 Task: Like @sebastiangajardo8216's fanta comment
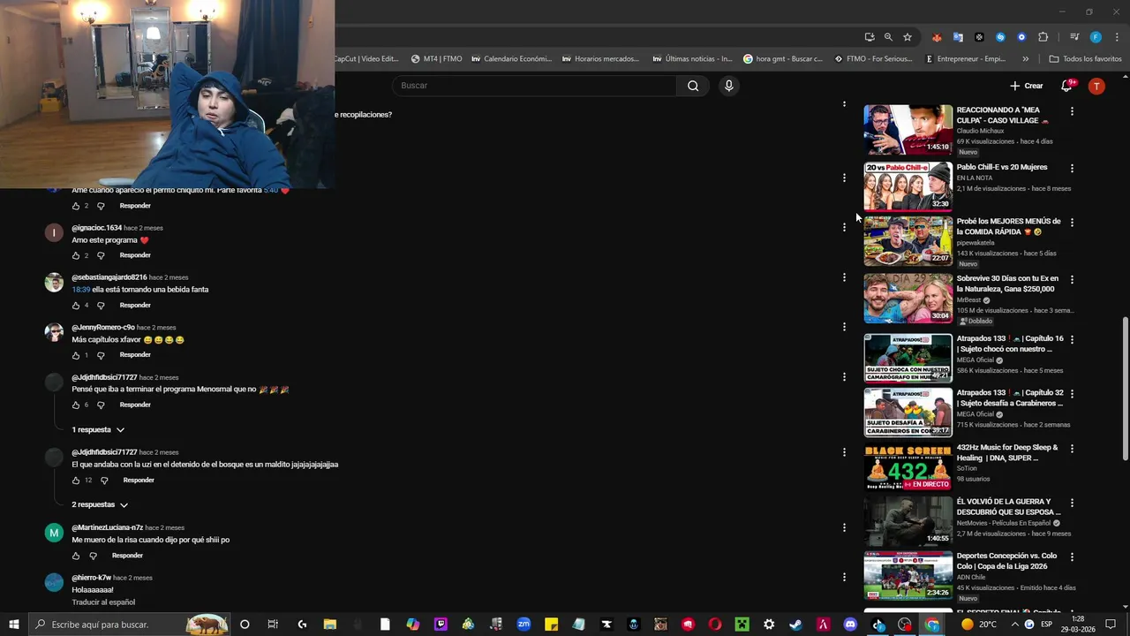coord(76,306)
